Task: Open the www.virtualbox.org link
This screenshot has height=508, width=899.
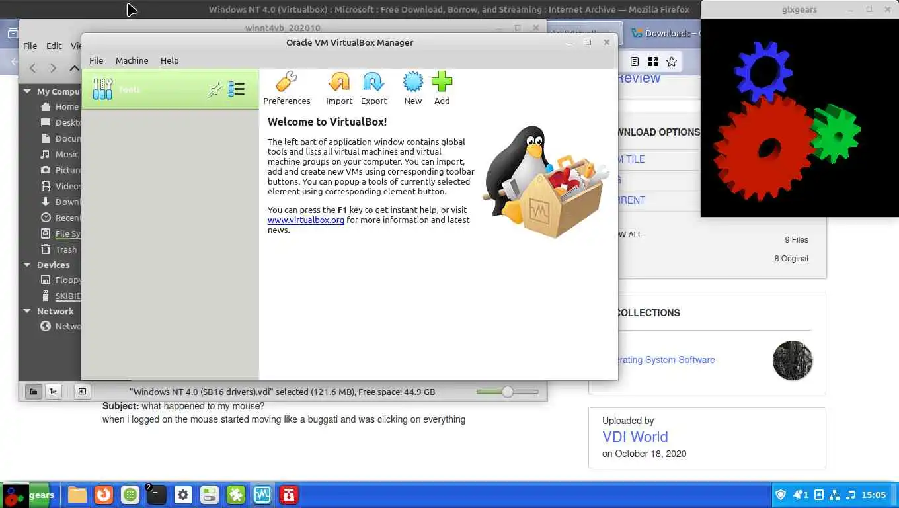Action: coord(306,220)
